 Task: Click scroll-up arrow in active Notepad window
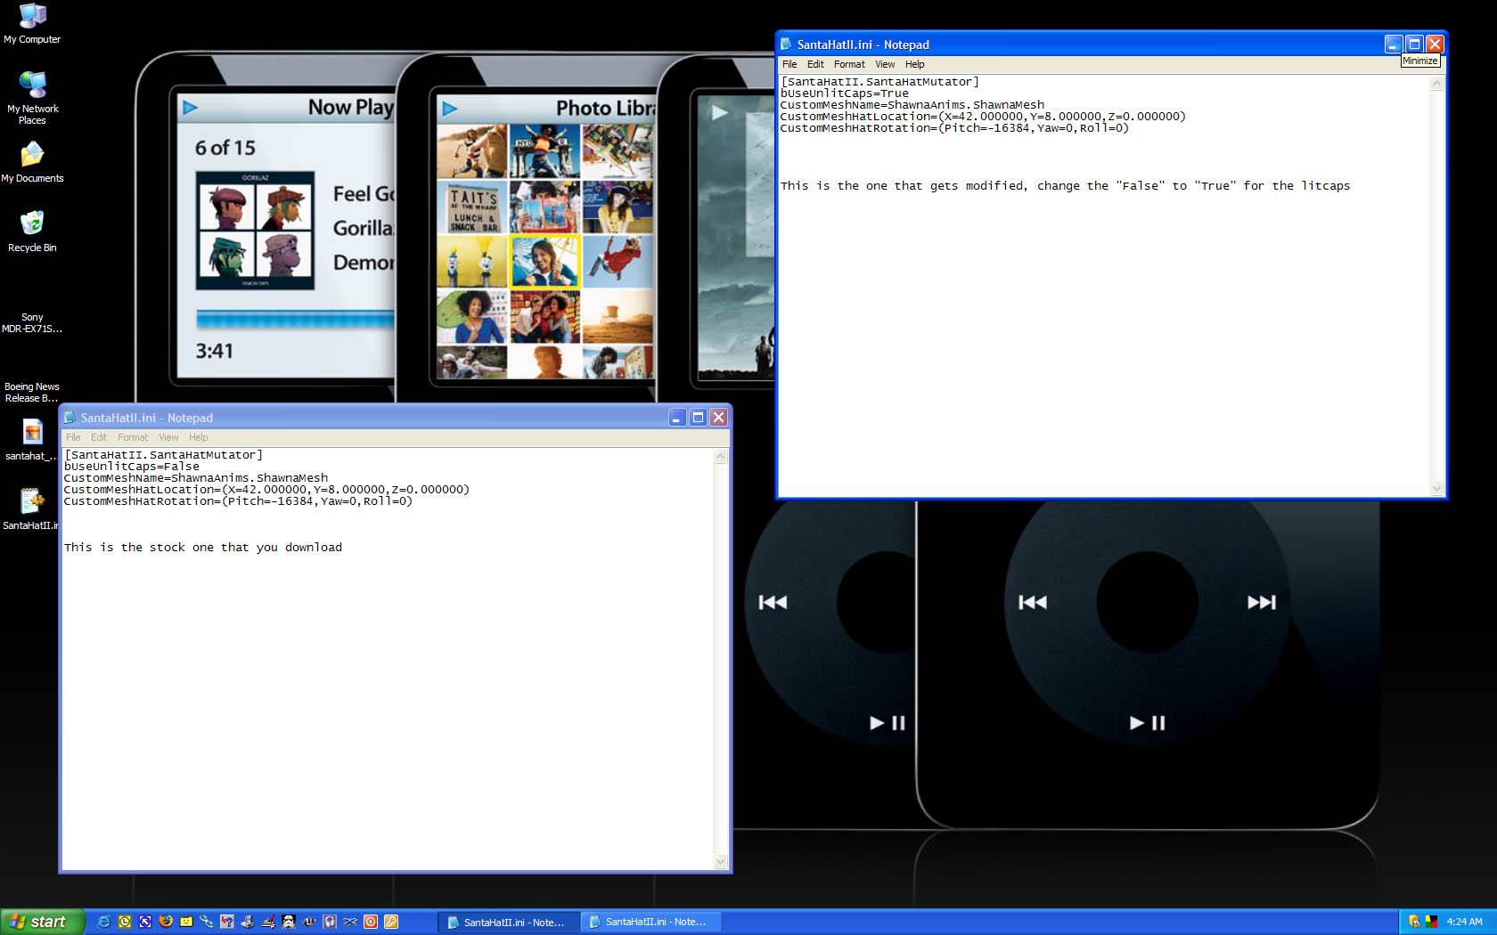(x=1436, y=84)
